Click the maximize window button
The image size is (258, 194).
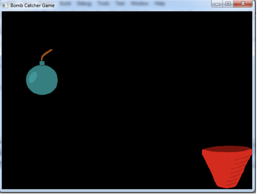(228, 4)
